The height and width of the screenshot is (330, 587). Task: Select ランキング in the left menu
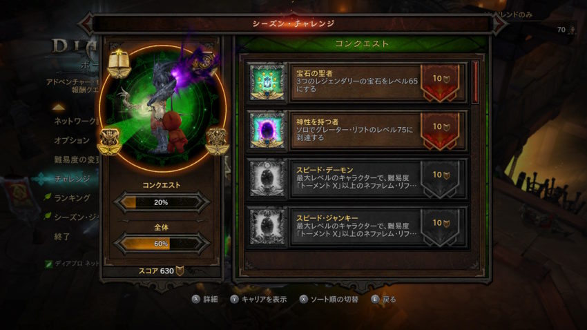point(73,198)
